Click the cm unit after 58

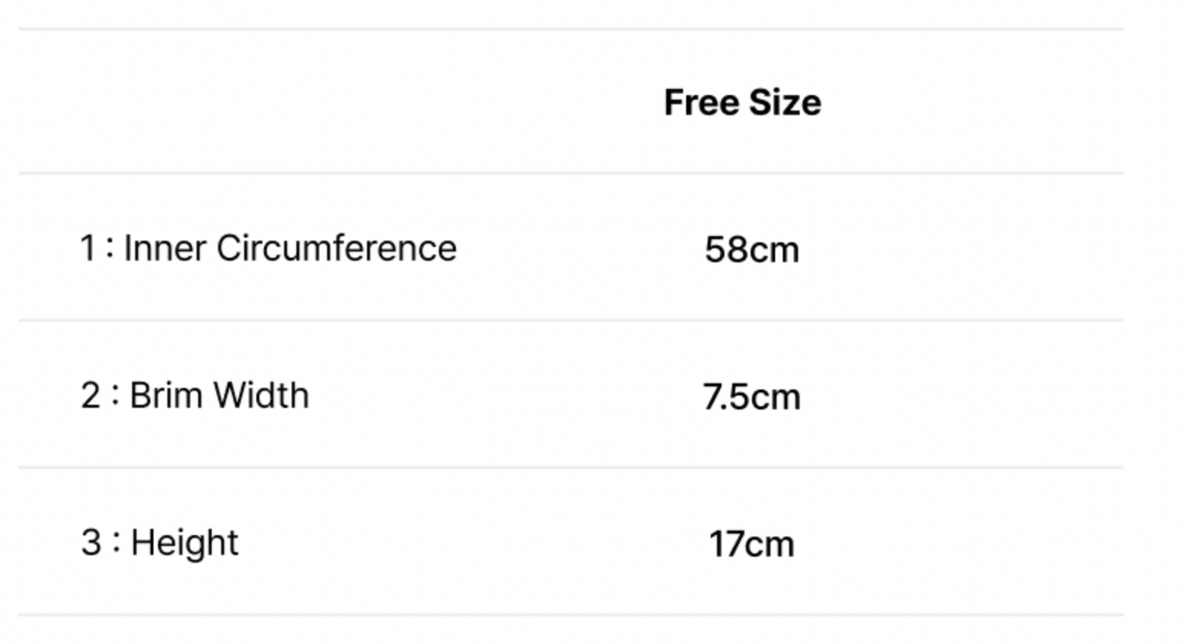pos(775,251)
